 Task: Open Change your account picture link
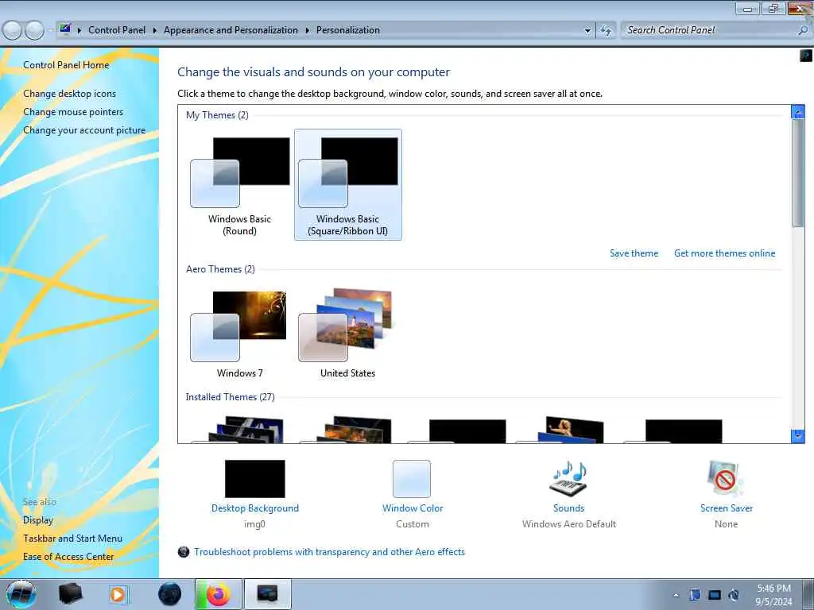pos(84,129)
